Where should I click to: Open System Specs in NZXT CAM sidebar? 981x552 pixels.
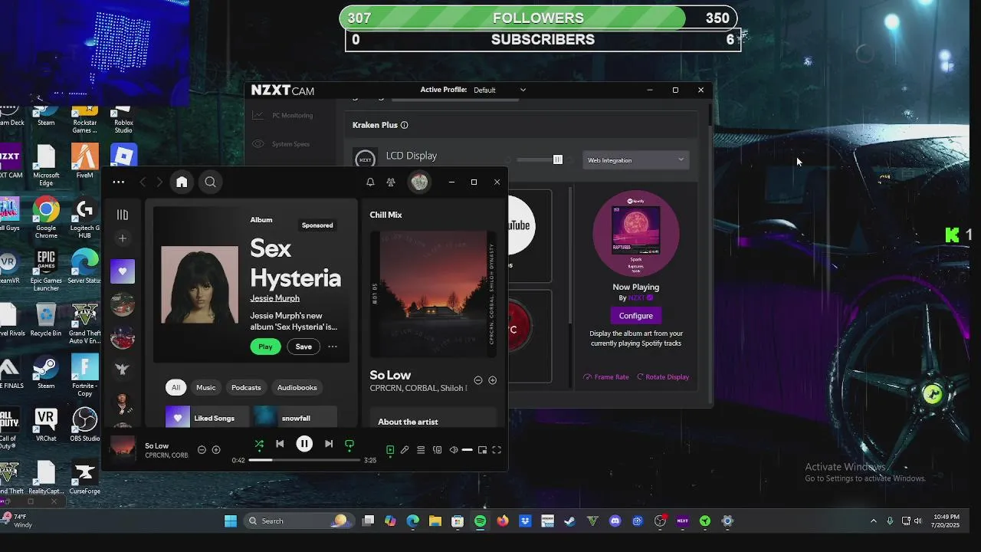281,144
